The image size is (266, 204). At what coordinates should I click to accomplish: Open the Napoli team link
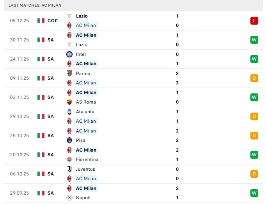pyautogui.click(x=83, y=198)
